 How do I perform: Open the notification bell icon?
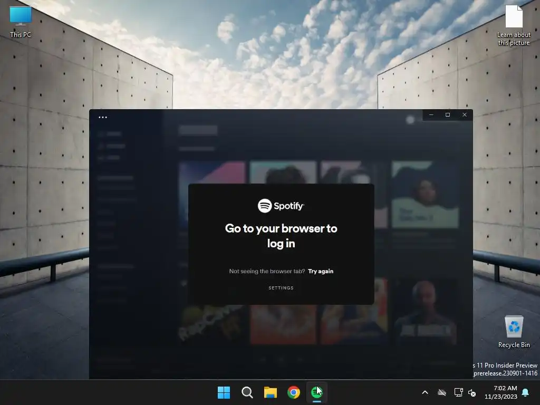tap(526, 392)
